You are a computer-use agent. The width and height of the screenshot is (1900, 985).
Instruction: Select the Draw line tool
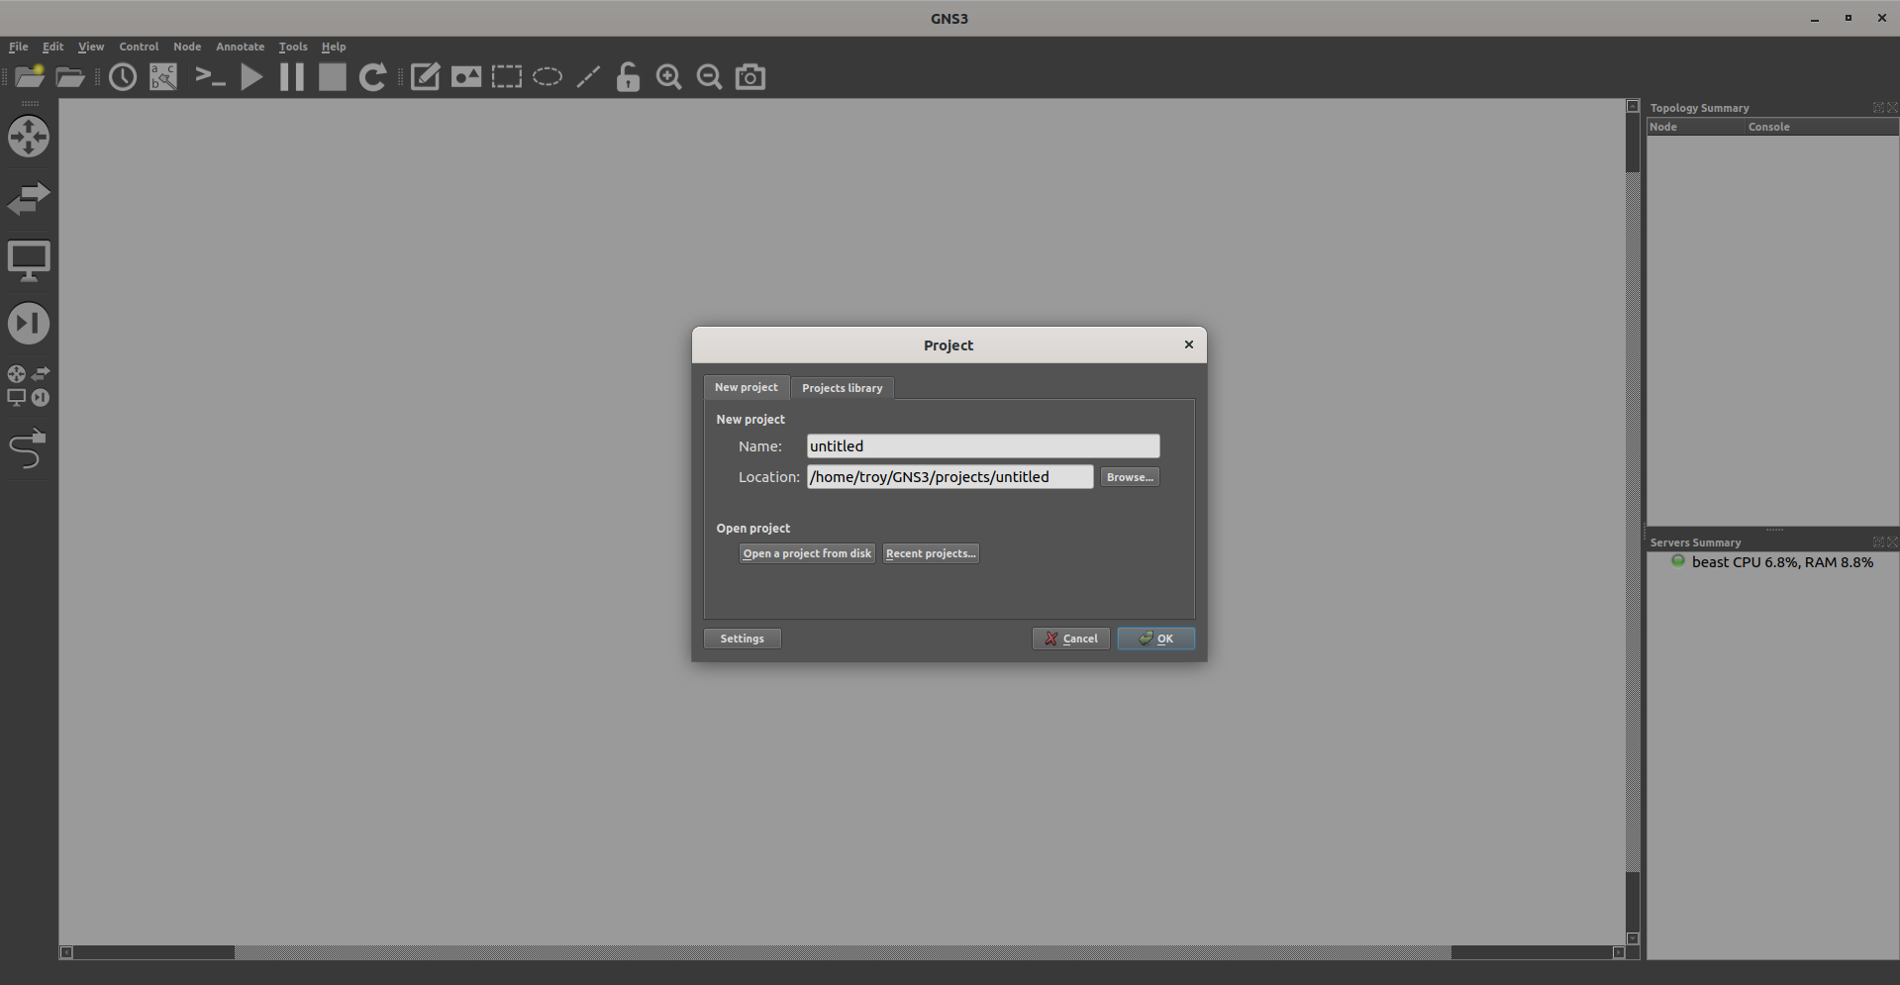(x=588, y=77)
